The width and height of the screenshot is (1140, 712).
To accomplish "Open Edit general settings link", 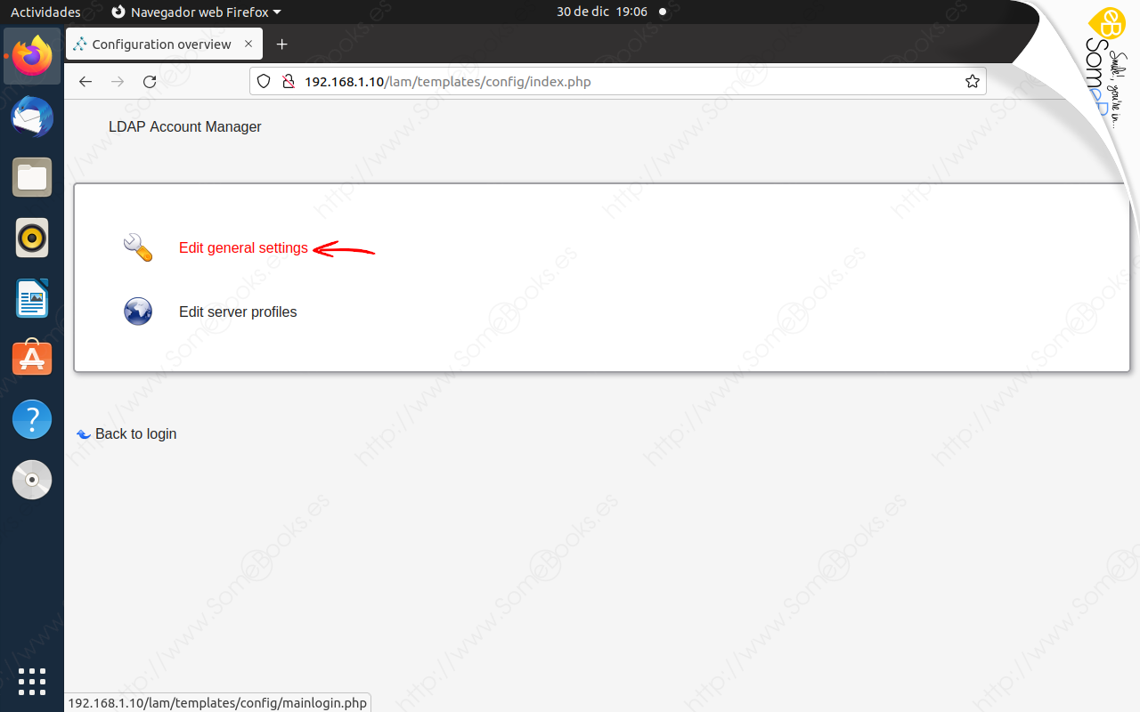I will [243, 247].
